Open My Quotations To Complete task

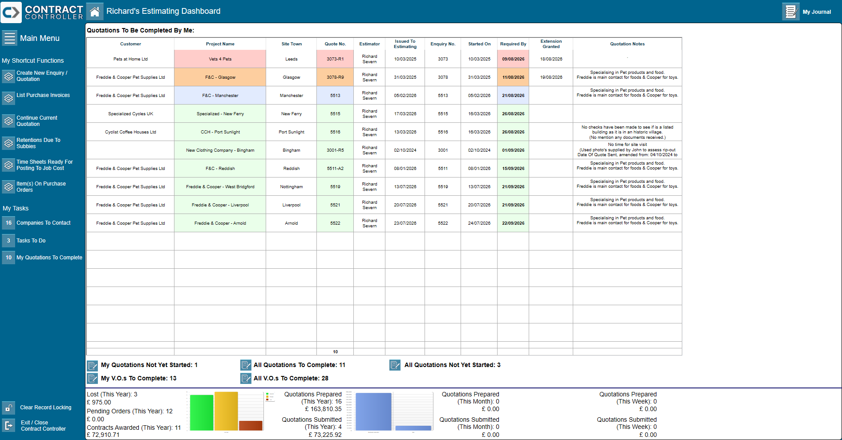click(x=49, y=258)
